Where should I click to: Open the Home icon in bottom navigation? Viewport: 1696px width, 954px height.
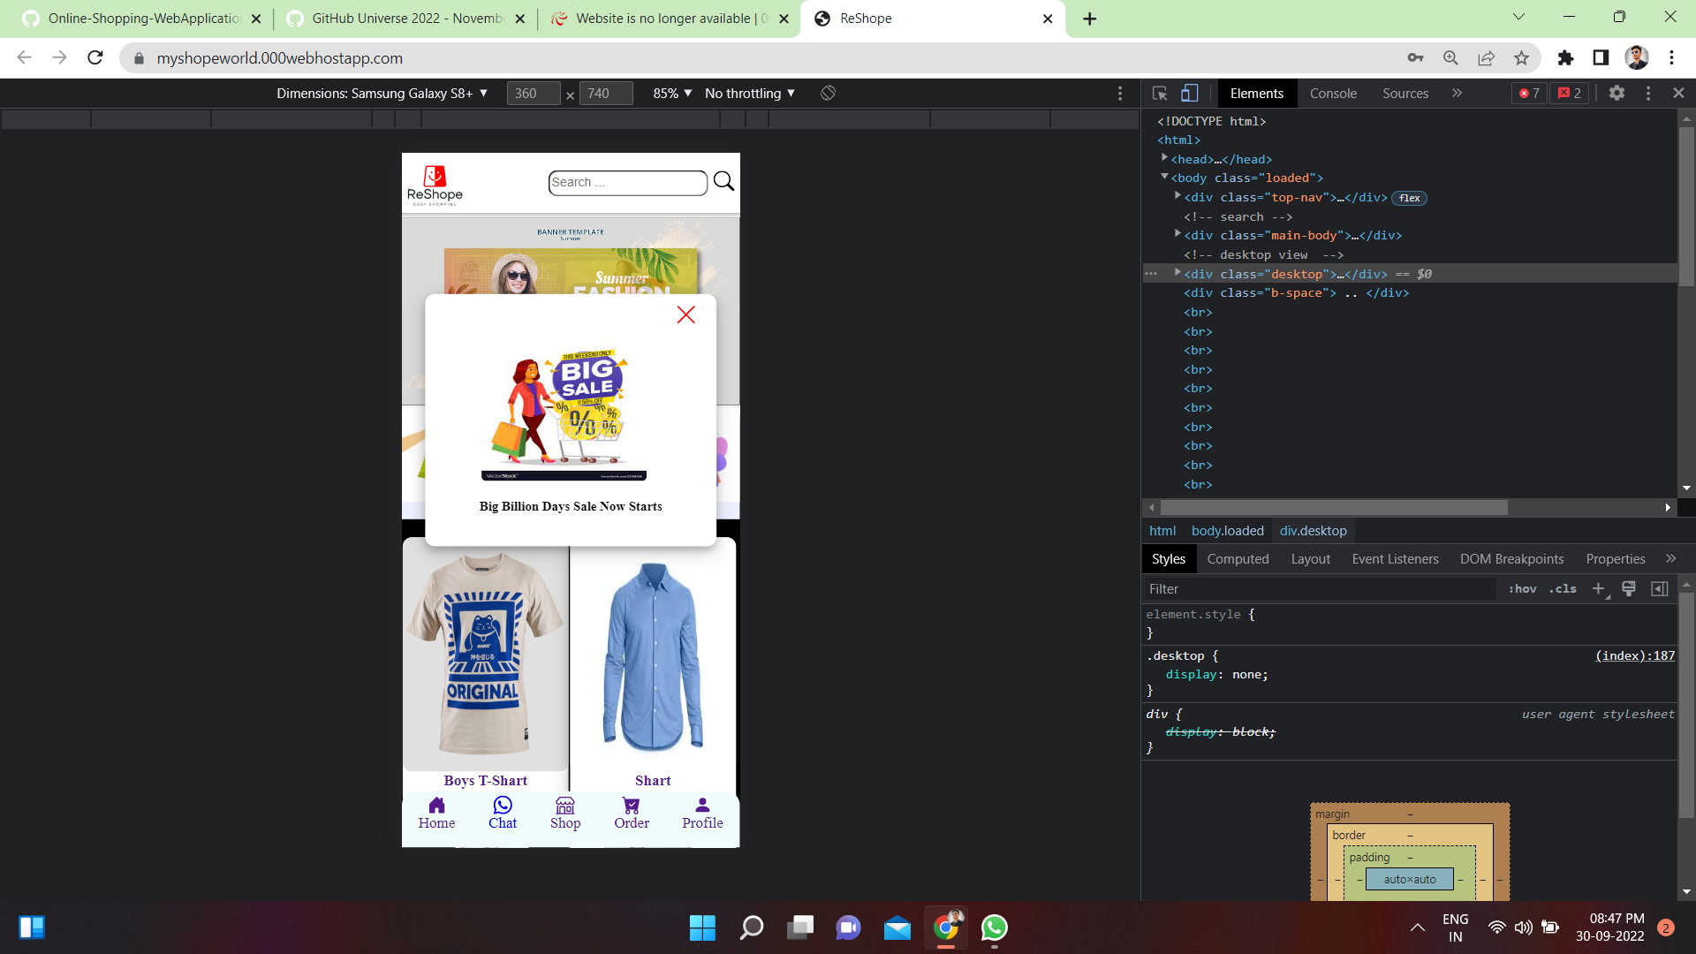(x=436, y=806)
